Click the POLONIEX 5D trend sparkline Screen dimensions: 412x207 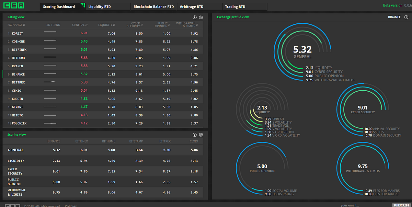(50, 123)
